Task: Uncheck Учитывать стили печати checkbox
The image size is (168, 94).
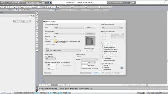Action: pyautogui.click(x=103, y=51)
